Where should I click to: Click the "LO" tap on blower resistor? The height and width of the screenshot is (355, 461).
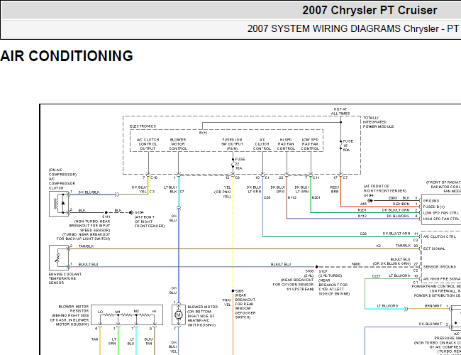[x=100, y=312]
